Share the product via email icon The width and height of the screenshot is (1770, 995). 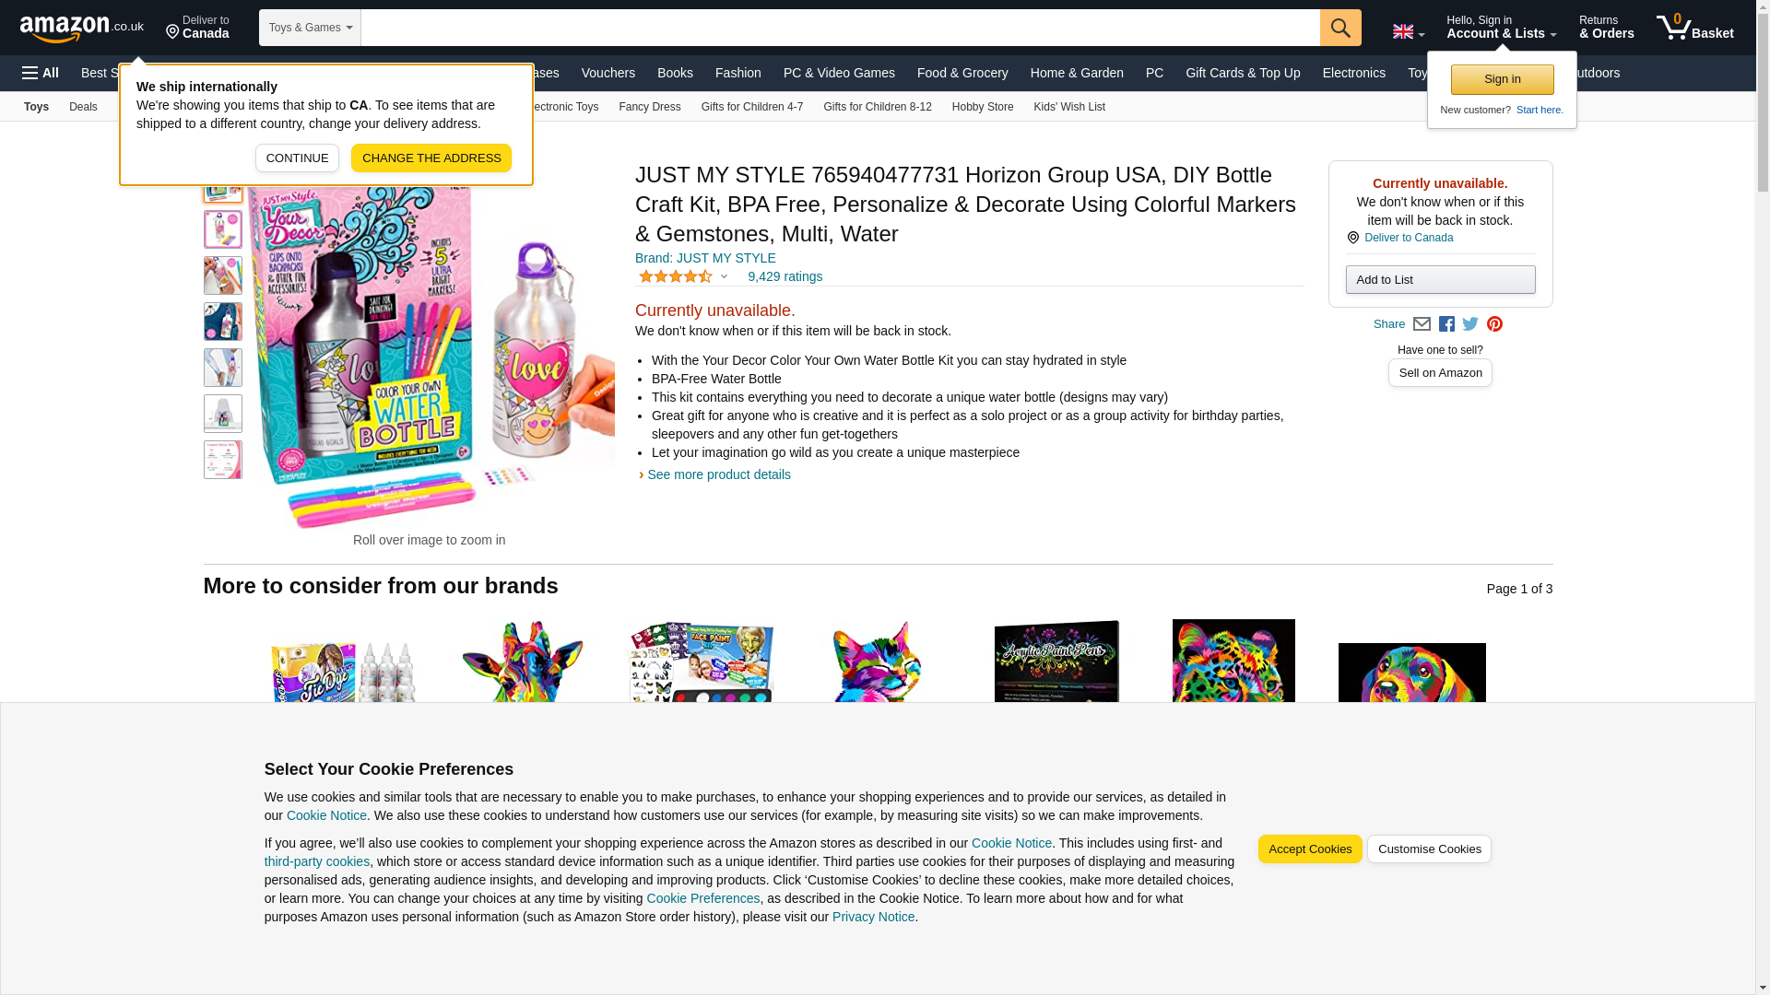click(1422, 324)
